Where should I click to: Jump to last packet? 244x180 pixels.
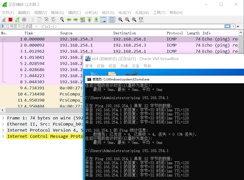pos(96,20)
